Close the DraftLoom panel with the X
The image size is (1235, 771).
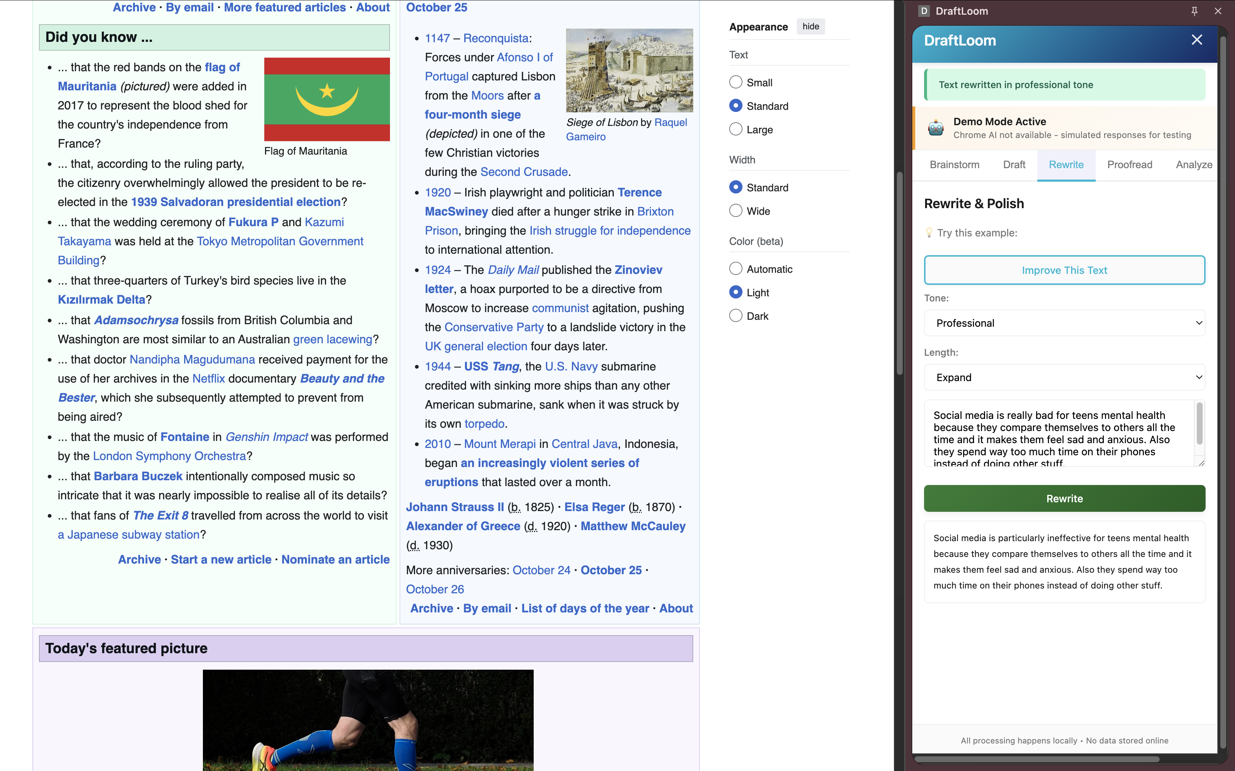click(x=1197, y=40)
